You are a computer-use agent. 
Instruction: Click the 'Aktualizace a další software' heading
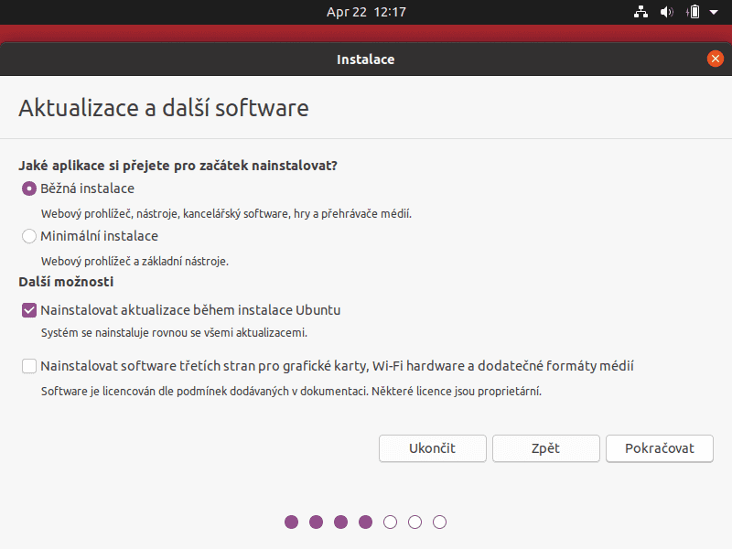coord(164,108)
